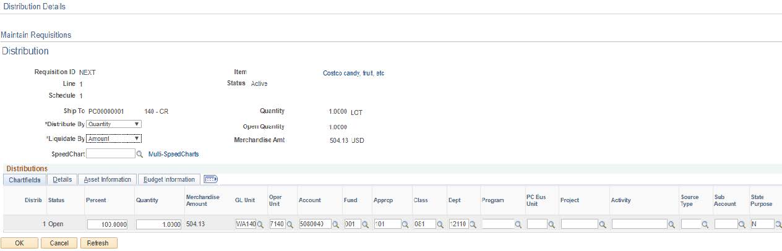The height and width of the screenshot is (251, 782).
Task: Open the Account field lookup icon
Action: (336, 224)
